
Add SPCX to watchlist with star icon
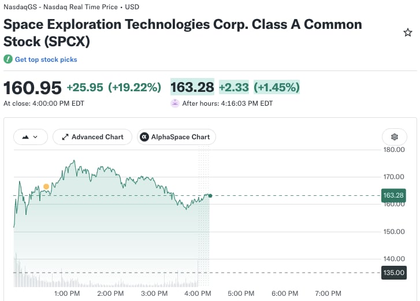(408, 33)
